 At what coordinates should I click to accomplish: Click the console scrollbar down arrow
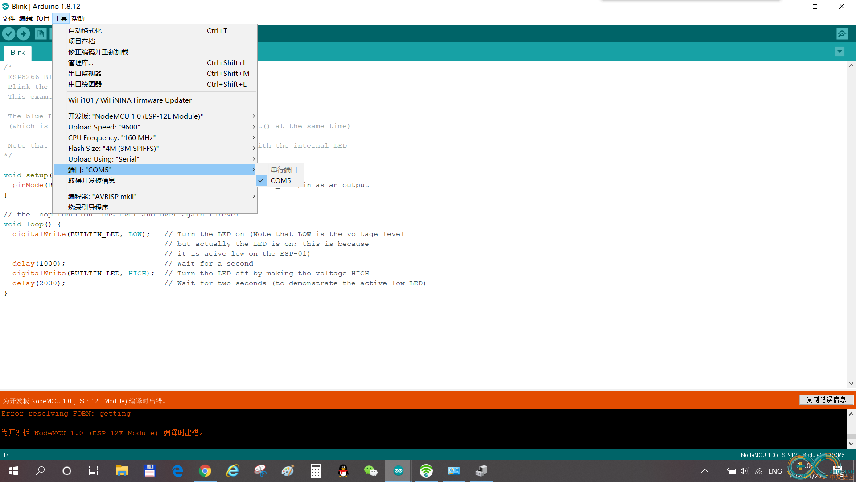851,444
